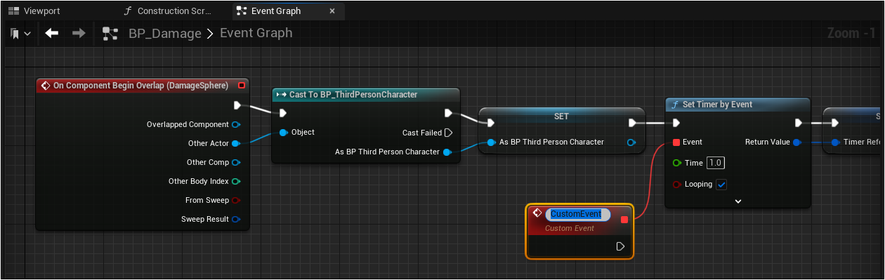This screenshot has width=885, height=280.
Task: Click the graph icon beside BP_Damage breadcrumb
Action: [110, 34]
